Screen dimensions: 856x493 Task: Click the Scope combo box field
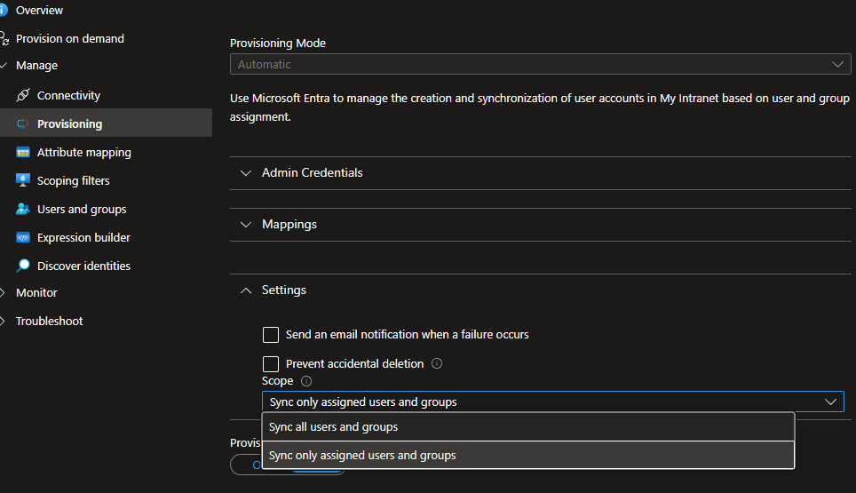coord(553,402)
